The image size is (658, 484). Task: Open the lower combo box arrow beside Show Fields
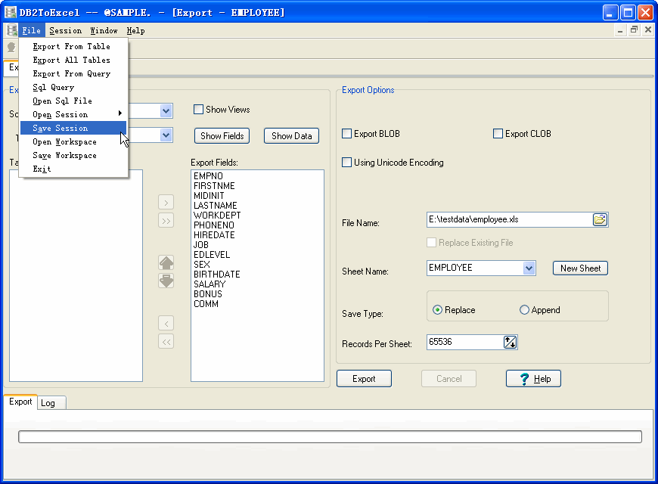click(166, 135)
